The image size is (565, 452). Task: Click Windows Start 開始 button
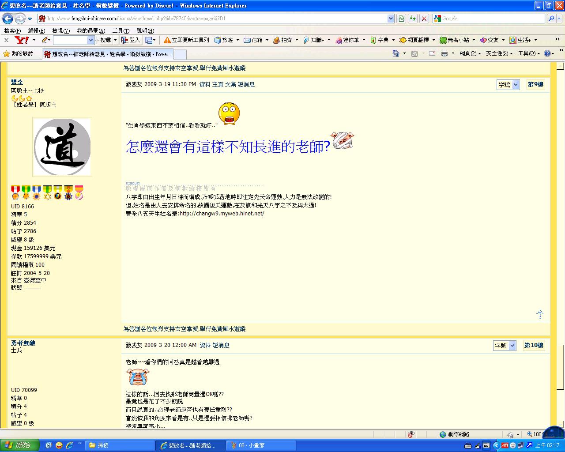20,445
